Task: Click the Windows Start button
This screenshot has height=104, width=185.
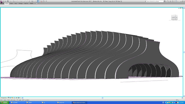Action: pos(5,103)
